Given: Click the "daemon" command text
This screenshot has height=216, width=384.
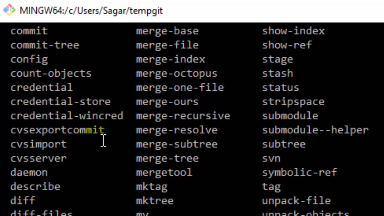Looking at the screenshot, I should click(29, 172).
